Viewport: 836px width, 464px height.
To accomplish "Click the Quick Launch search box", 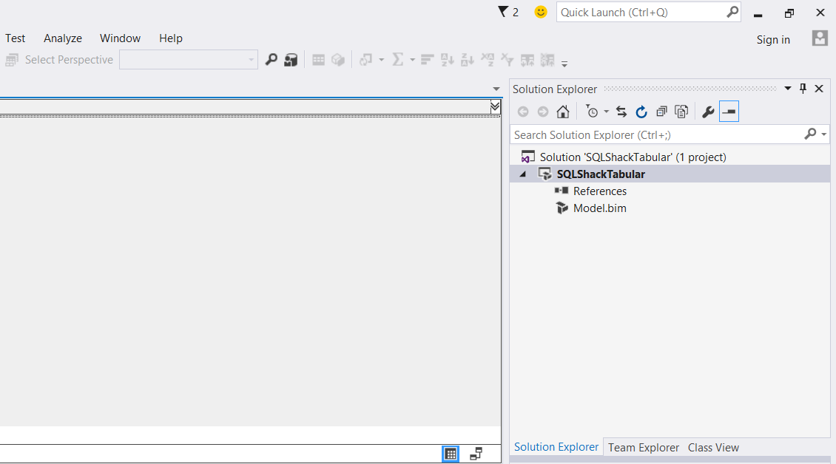I will point(641,12).
